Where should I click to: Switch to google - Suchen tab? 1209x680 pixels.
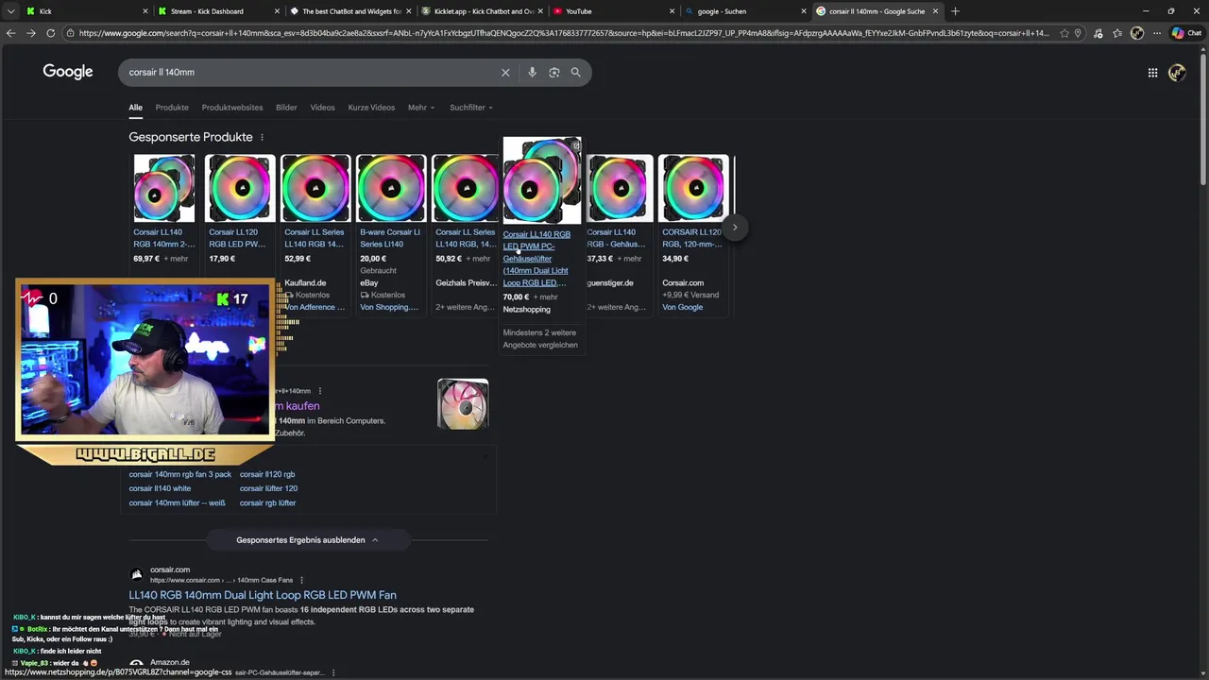click(746, 11)
